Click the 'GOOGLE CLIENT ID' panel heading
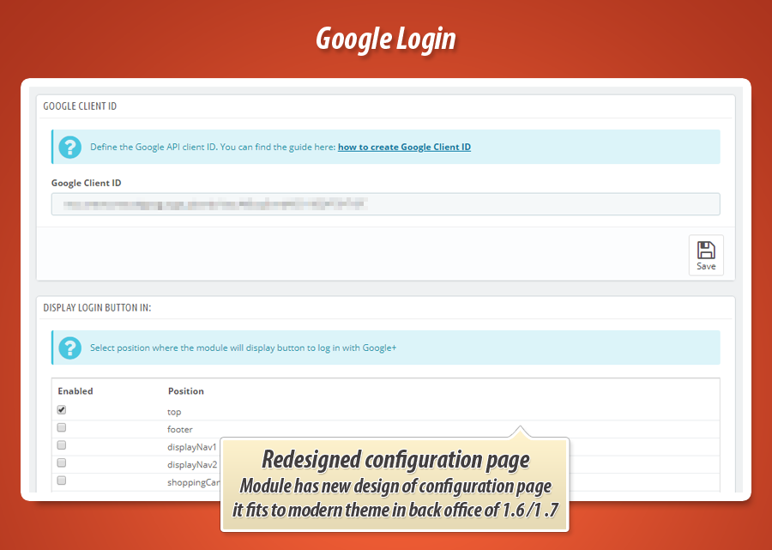This screenshot has width=772, height=550. coord(80,106)
